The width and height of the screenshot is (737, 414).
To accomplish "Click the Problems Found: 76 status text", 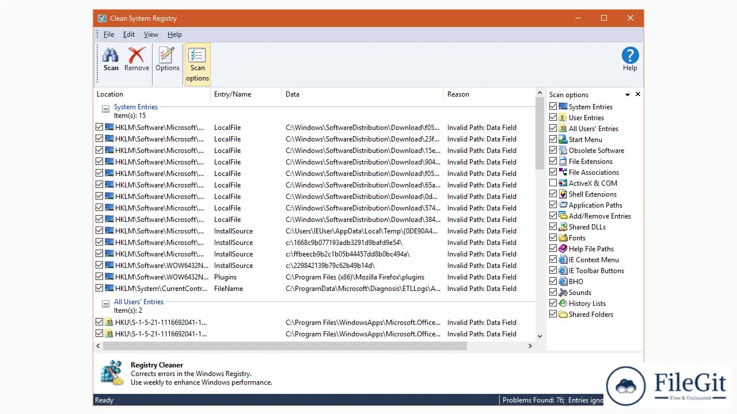I will click(x=533, y=400).
